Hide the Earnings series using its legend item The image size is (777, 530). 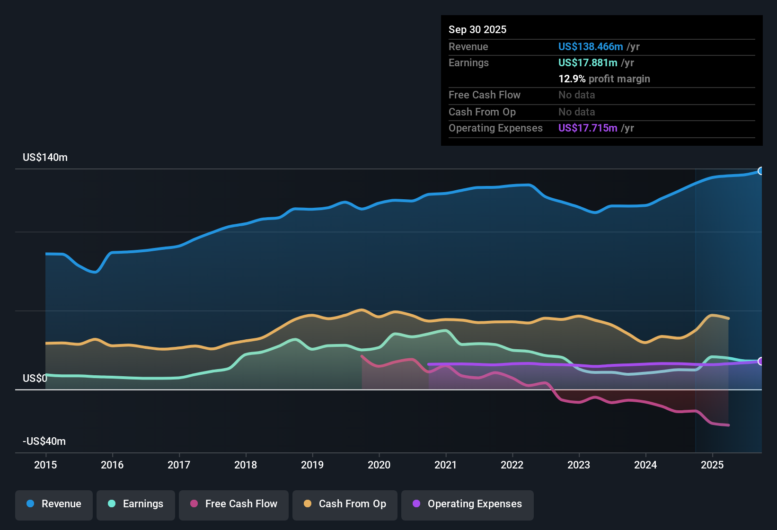[x=135, y=504]
